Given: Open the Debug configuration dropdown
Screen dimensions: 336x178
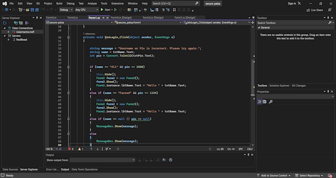Looking at the screenshot, I should coord(66,10).
